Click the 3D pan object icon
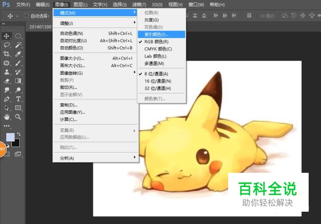 point(303,15)
